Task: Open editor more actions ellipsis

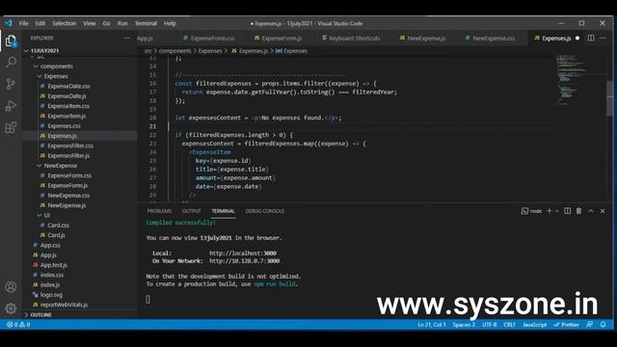Action: [603, 38]
